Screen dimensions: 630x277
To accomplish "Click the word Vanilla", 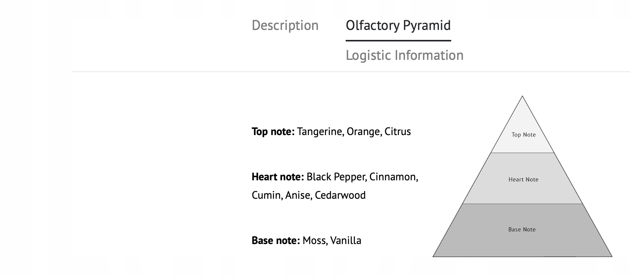I will click(346, 241).
